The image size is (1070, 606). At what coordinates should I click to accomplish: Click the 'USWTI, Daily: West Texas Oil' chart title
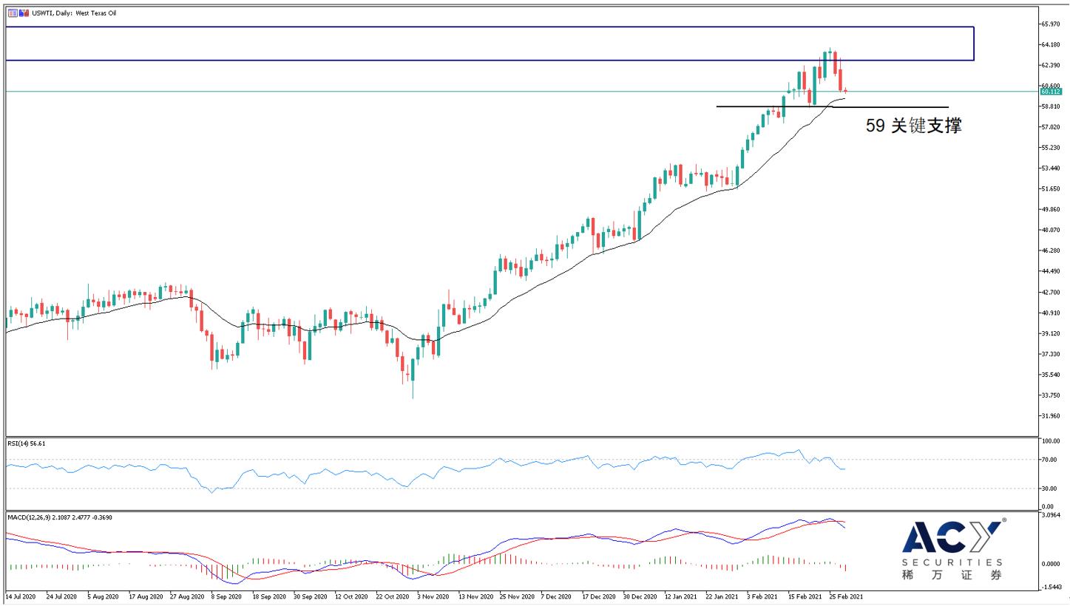pos(74,13)
